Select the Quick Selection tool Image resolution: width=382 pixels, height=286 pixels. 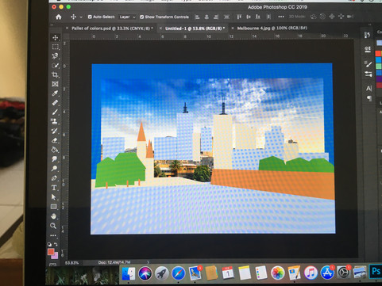pos(55,65)
